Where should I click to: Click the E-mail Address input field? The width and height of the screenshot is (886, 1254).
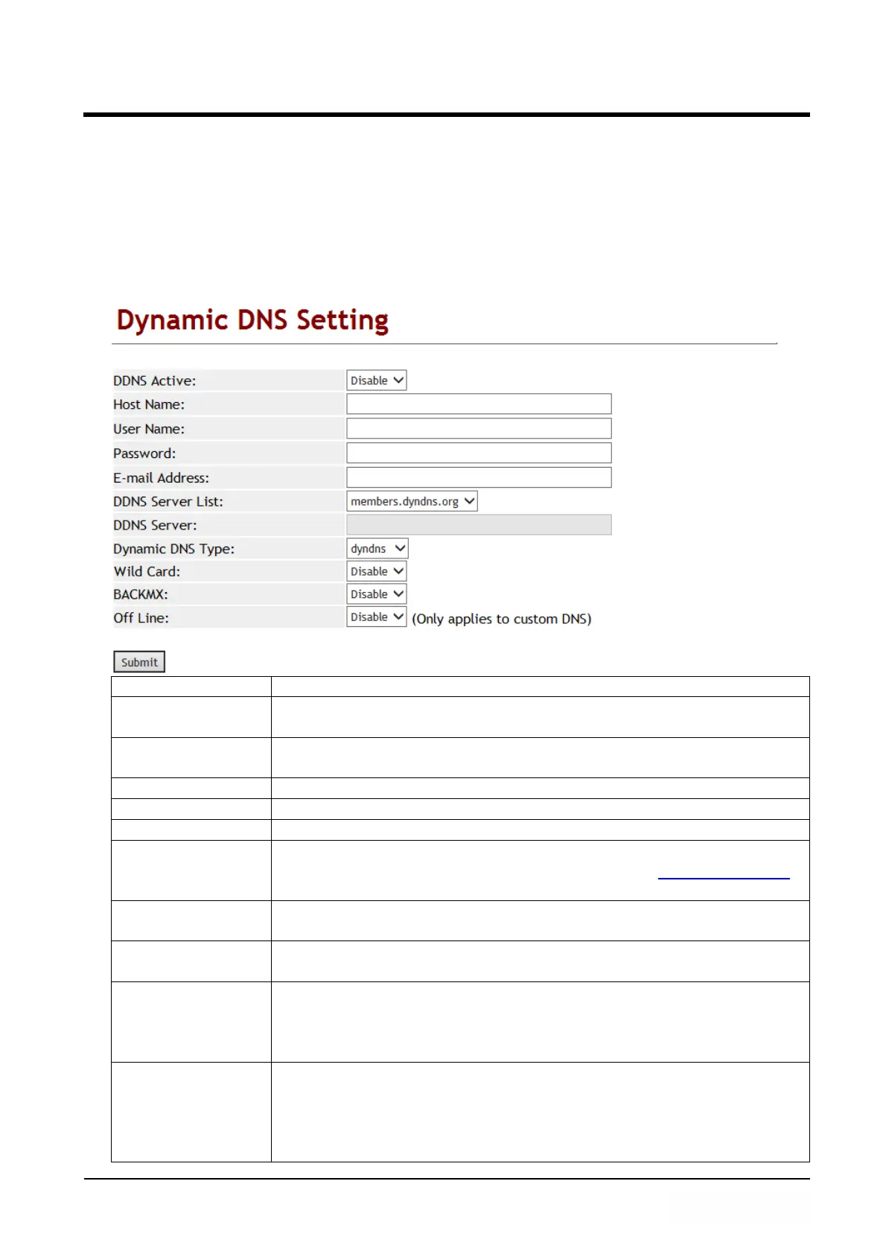coord(479,477)
